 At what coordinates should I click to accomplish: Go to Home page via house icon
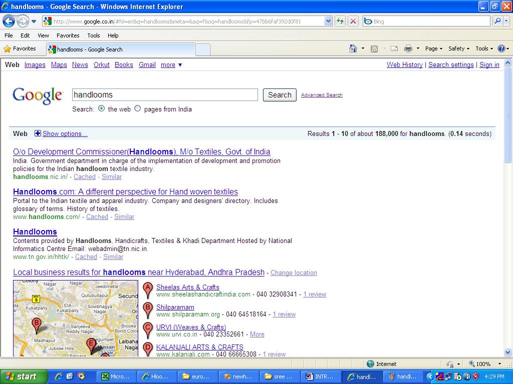(x=353, y=48)
